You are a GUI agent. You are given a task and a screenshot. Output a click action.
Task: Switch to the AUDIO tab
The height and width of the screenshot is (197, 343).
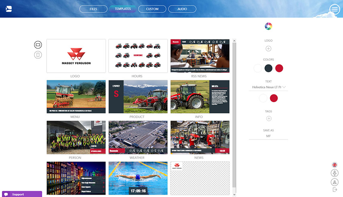tap(182, 9)
